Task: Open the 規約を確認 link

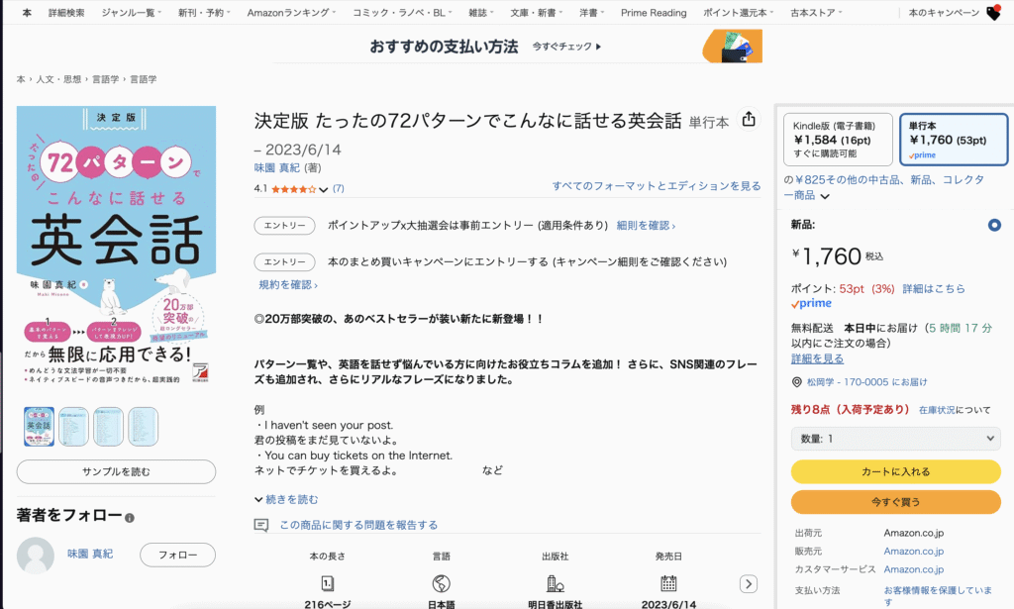Action: 288,284
